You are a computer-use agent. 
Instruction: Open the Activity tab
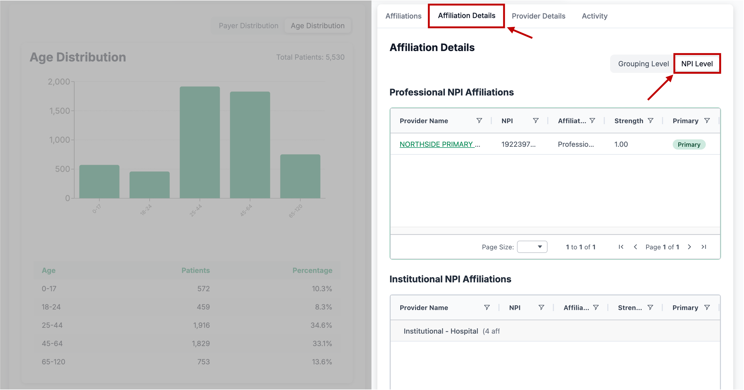[594, 16]
